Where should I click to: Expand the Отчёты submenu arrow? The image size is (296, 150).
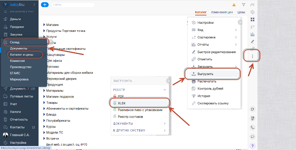(x=236, y=44)
